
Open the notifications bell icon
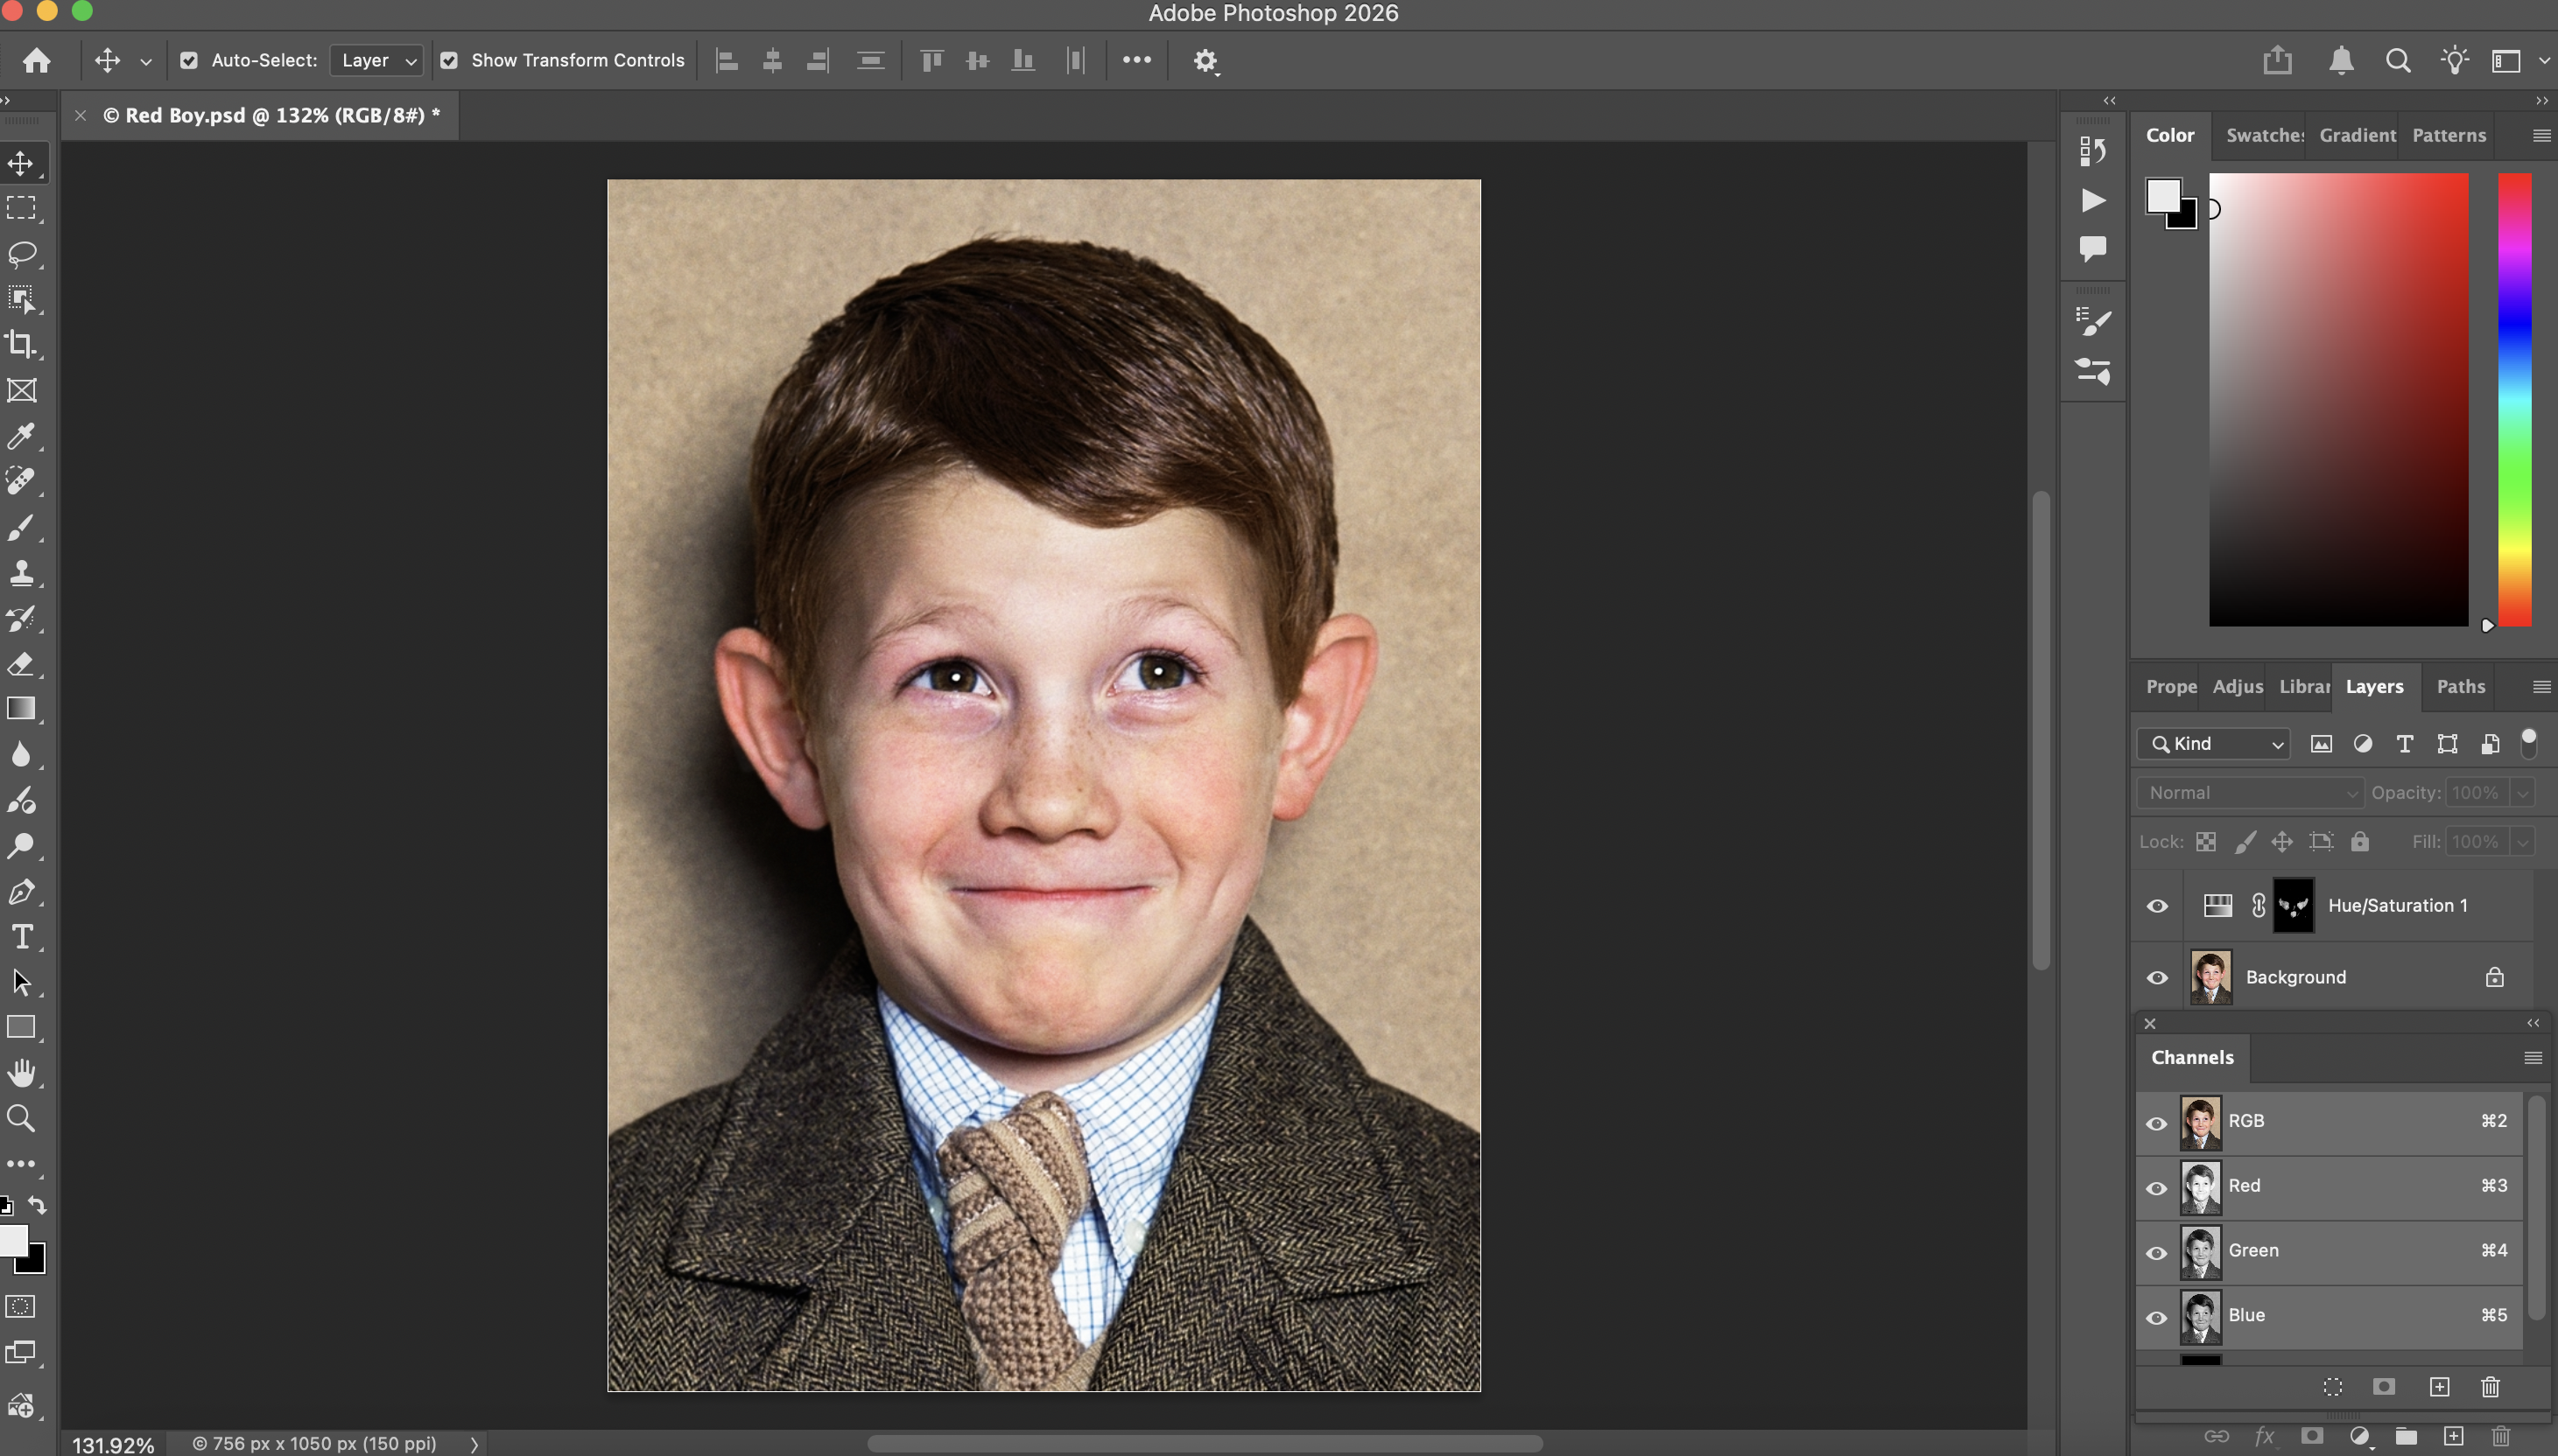point(2341,60)
